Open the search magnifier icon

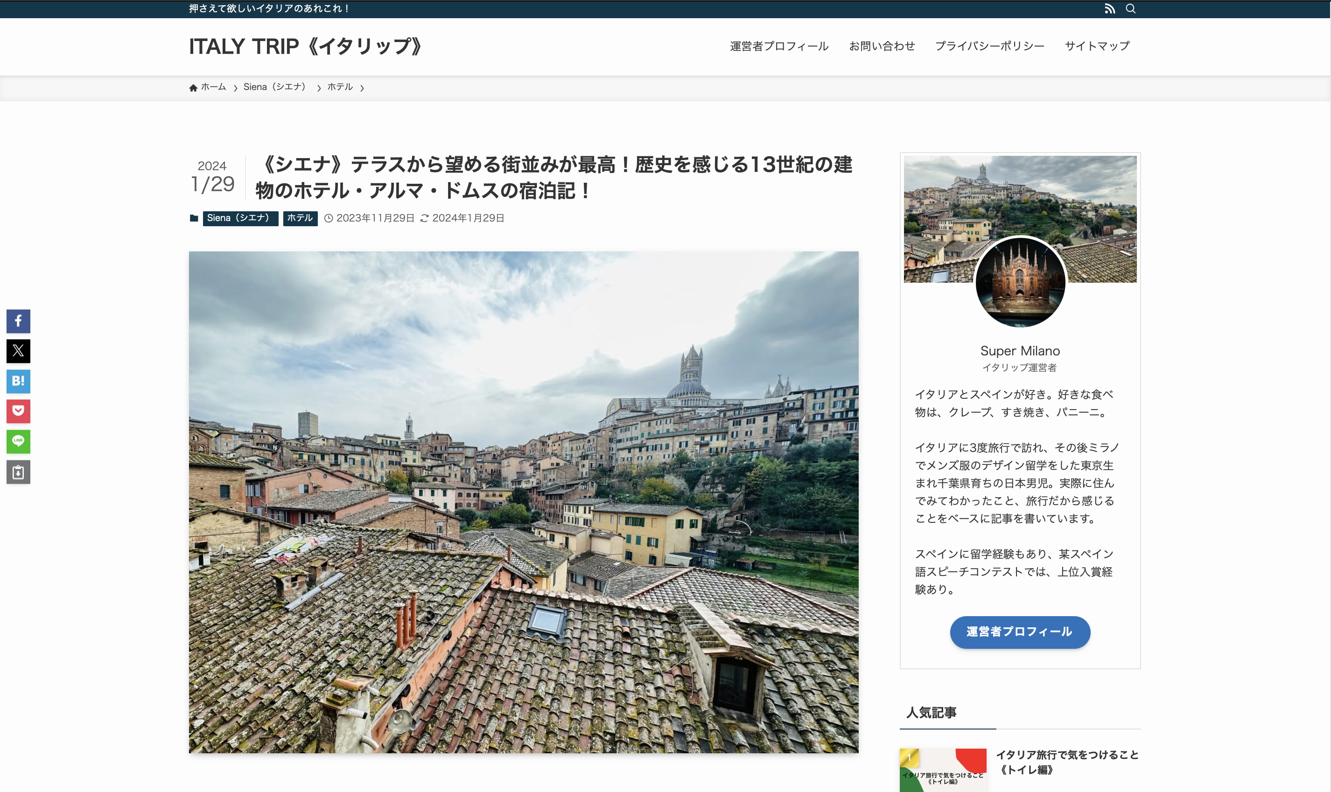[1130, 8]
